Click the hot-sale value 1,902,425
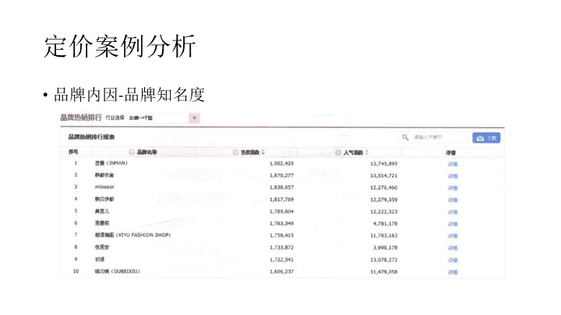Viewport: 561px width, 315px height. pyautogui.click(x=281, y=163)
